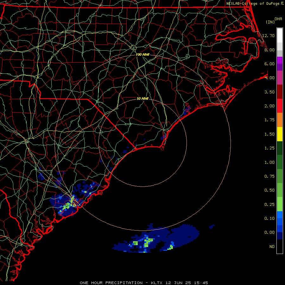Click the maroon dark-red legend swatch
Viewport: 285px width, 285px height.
(x=280, y=92)
